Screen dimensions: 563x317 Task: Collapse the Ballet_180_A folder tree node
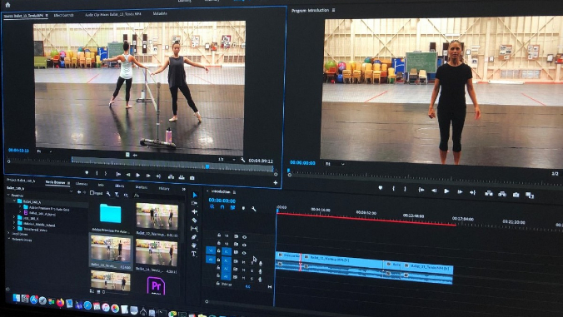click(14, 201)
